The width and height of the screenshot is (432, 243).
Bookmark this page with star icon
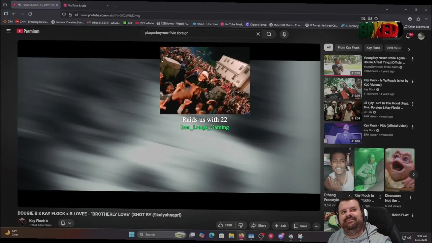click(376, 19)
